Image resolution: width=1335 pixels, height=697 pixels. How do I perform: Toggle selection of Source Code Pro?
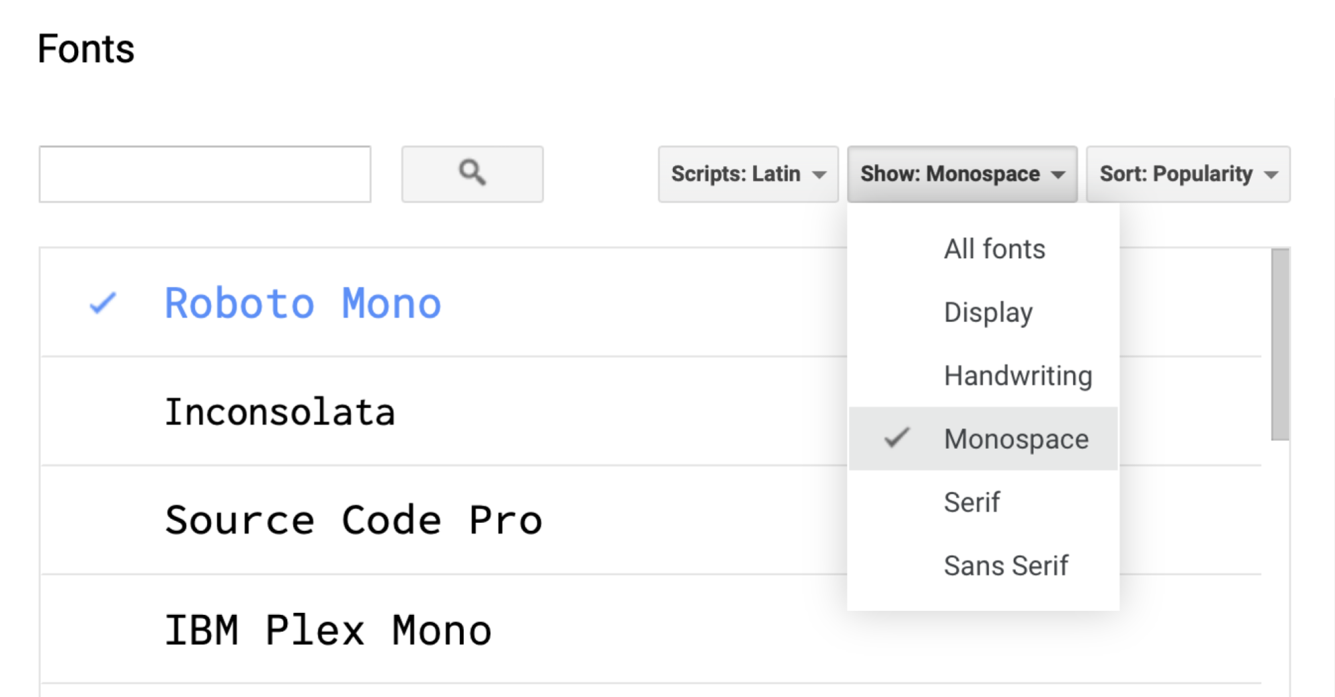pos(353,520)
